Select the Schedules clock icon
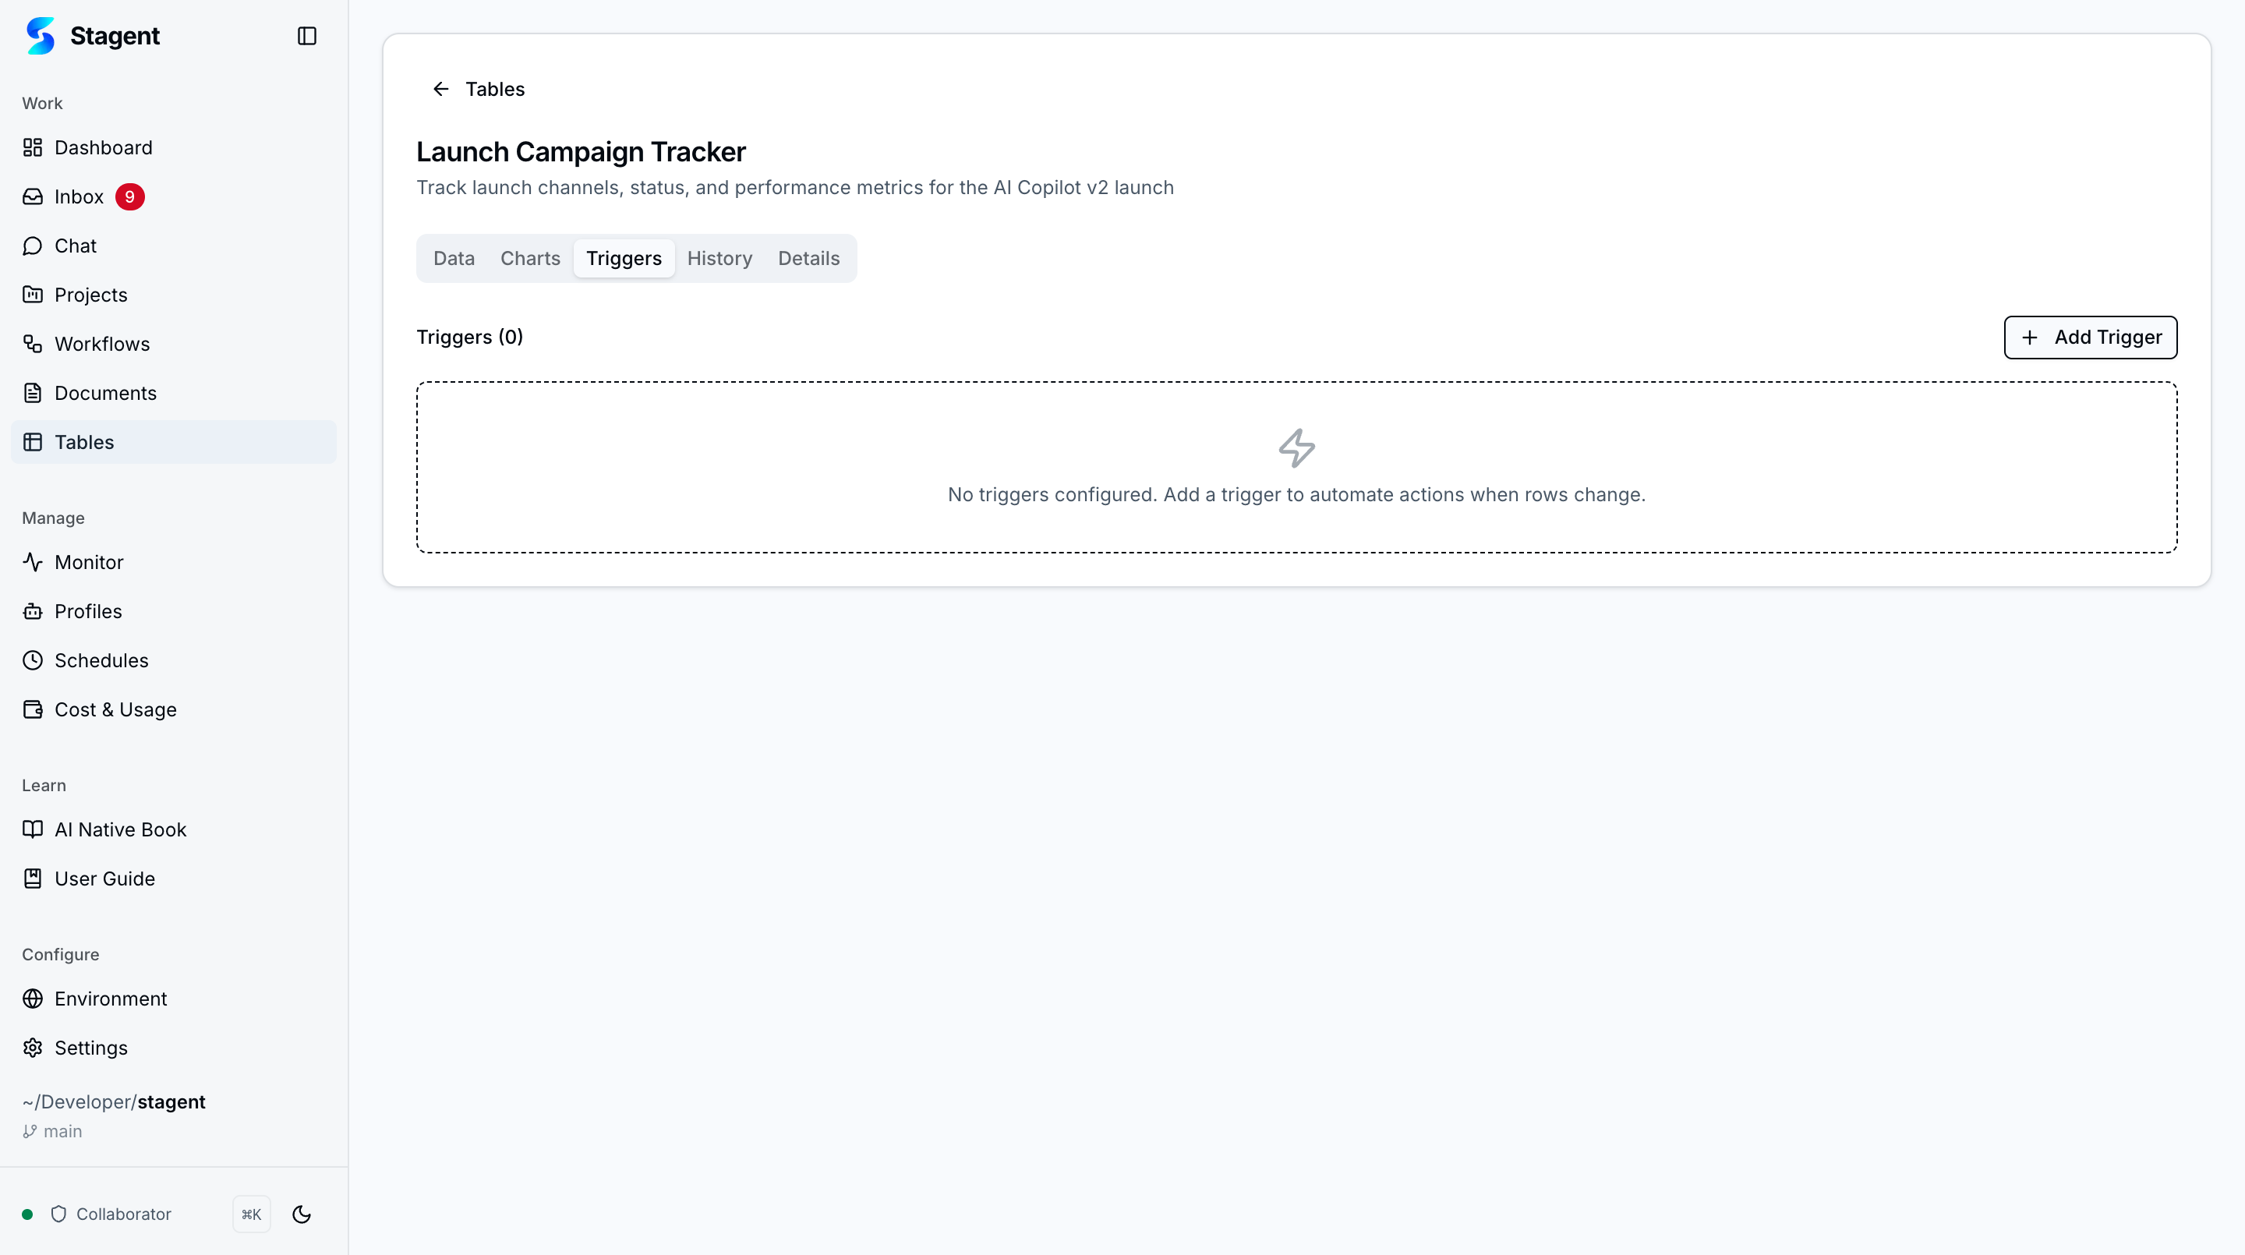 coord(32,659)
